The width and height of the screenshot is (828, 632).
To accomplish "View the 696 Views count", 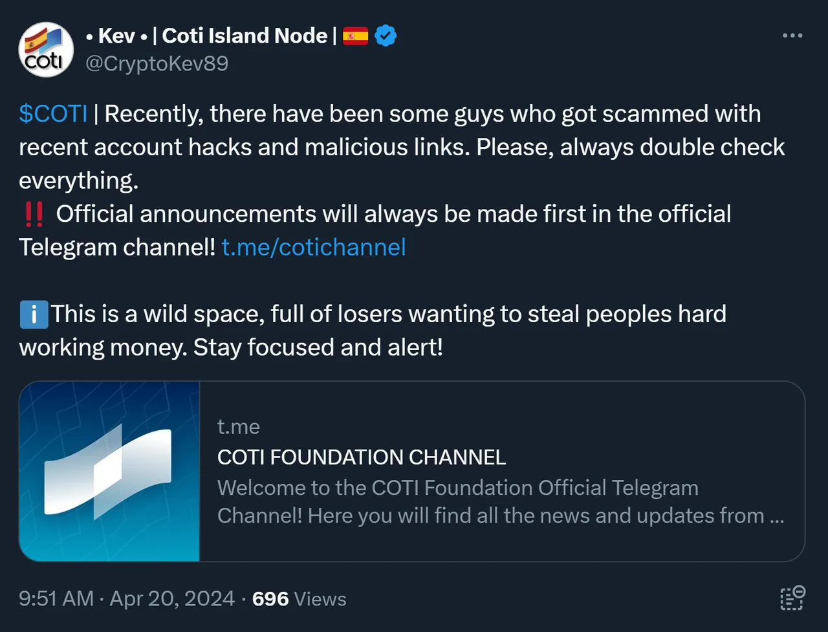I will [299, 599].
